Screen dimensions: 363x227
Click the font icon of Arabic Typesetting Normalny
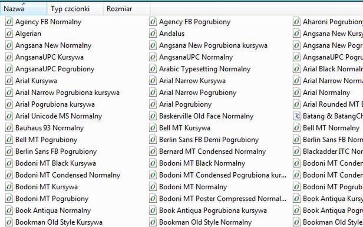pos(153,69)
